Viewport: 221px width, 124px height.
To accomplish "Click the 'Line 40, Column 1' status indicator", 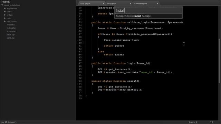I will pos(9,122).
